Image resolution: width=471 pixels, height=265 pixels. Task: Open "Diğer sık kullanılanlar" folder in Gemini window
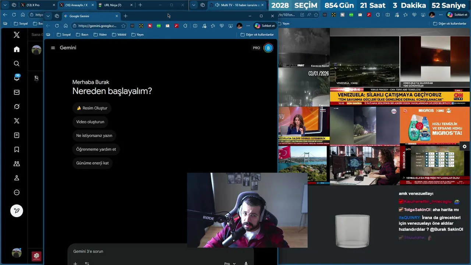(257, 35)
